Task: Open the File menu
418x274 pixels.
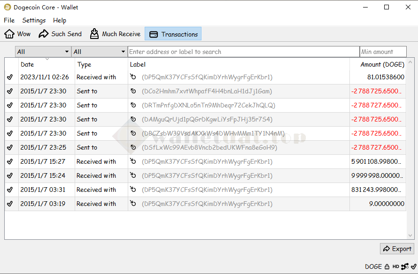Action: [9, 20]
